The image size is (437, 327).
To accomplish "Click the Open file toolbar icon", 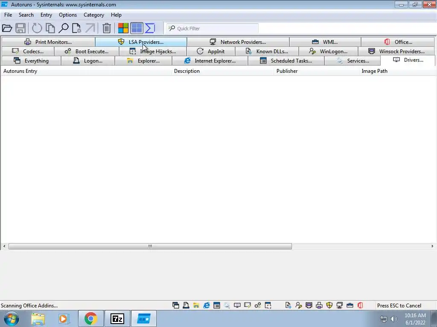I will point(7,28).
